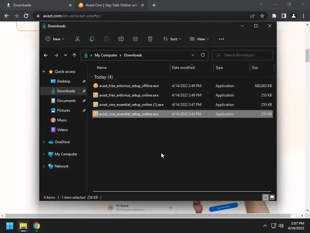310x233 pixels.
Task: Show hidden system tray icons
Action: (x=265, y=226)
